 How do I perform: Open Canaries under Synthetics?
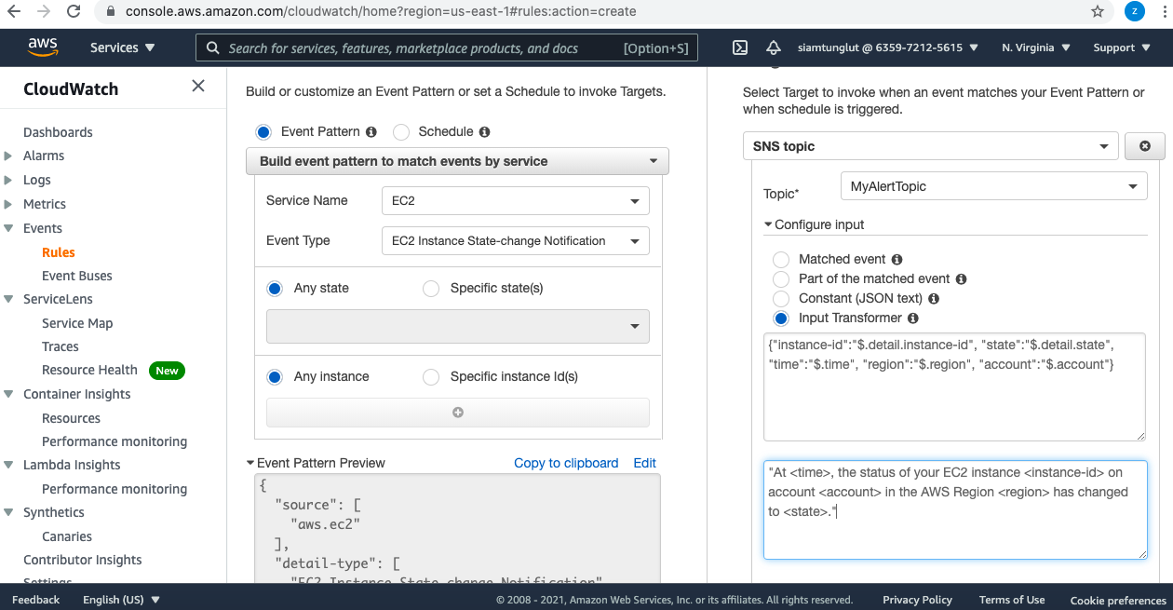click(x=67, y=536)
